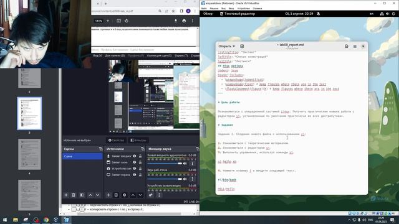The width and height of the screenshot is (399, 224).
Task: Add a new scene in the OBS Scenes panel
Action: point(66,195)
